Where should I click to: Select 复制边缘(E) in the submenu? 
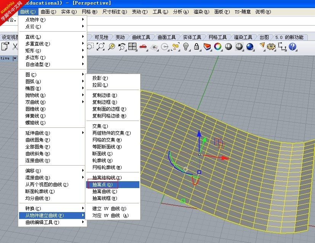[x=113, y=95]
